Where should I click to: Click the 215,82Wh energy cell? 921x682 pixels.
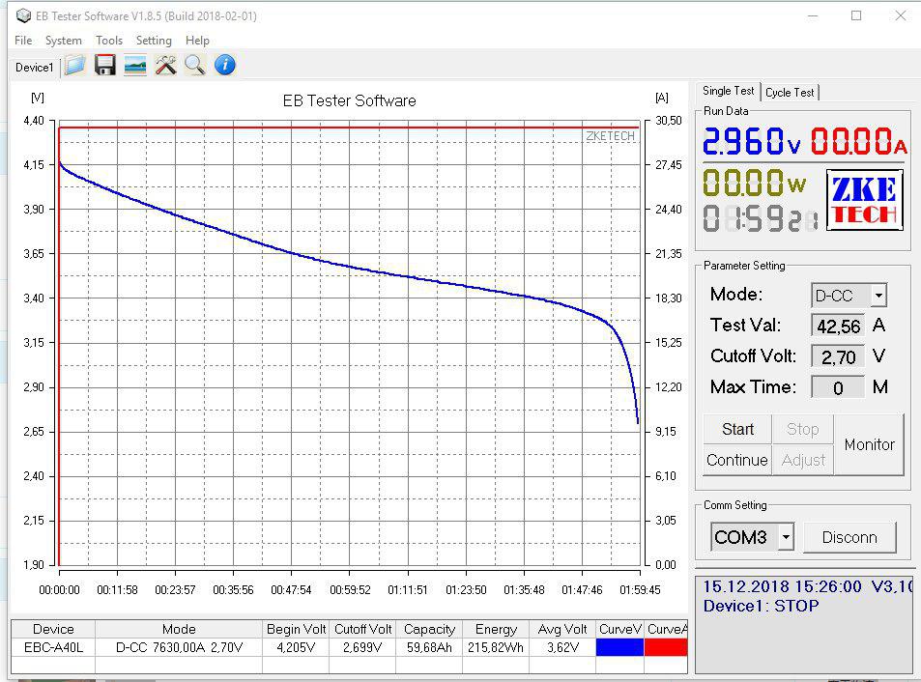(496, 647)
